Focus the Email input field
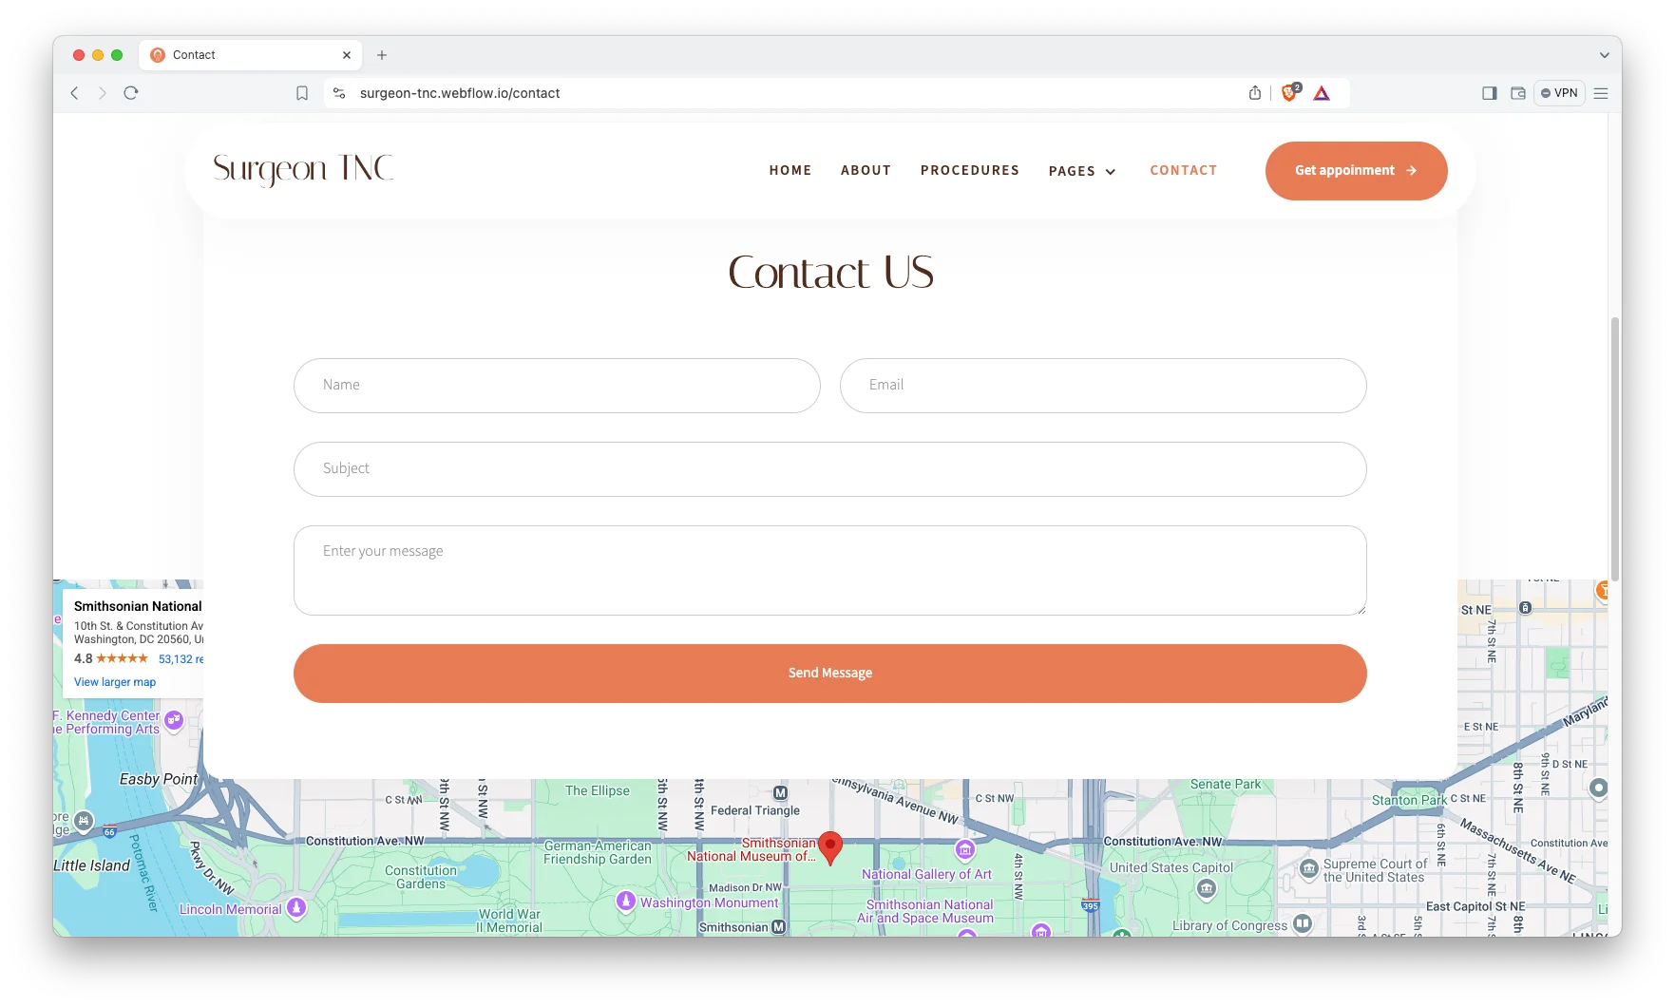The width and height of the screenshot is (1675, 1007). pyautogui.click(x=1102, y=385)
